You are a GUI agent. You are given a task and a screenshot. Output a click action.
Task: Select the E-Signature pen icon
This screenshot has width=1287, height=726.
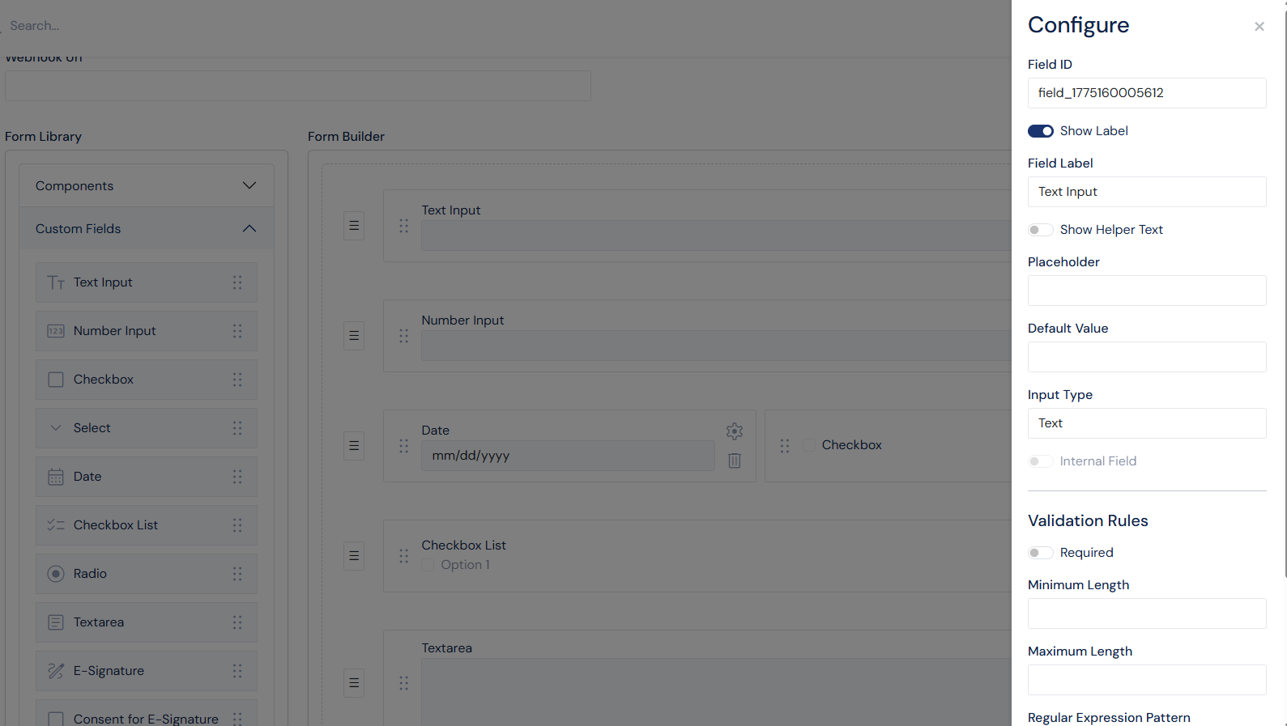[55, 670]
